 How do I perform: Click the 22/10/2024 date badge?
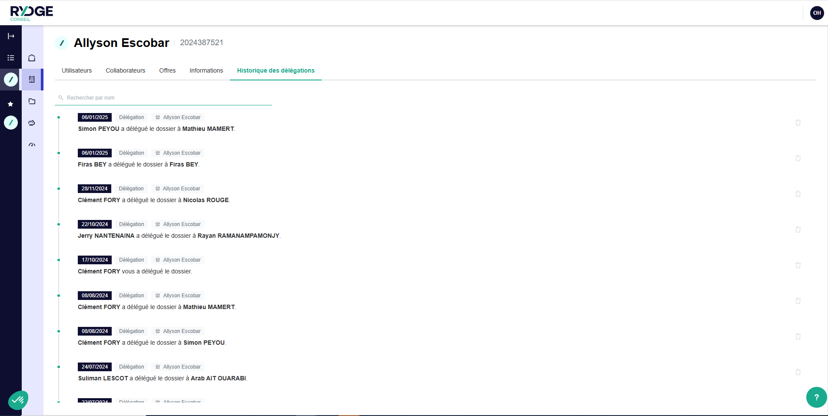(95, 224)
